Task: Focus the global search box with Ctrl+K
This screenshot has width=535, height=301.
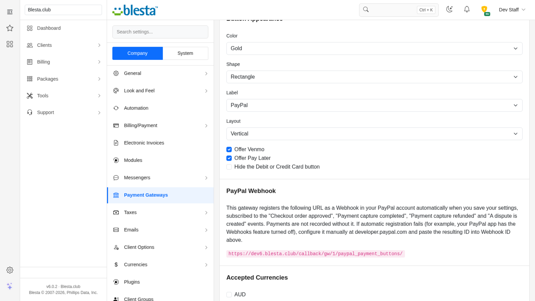Action: pos(399,10)
